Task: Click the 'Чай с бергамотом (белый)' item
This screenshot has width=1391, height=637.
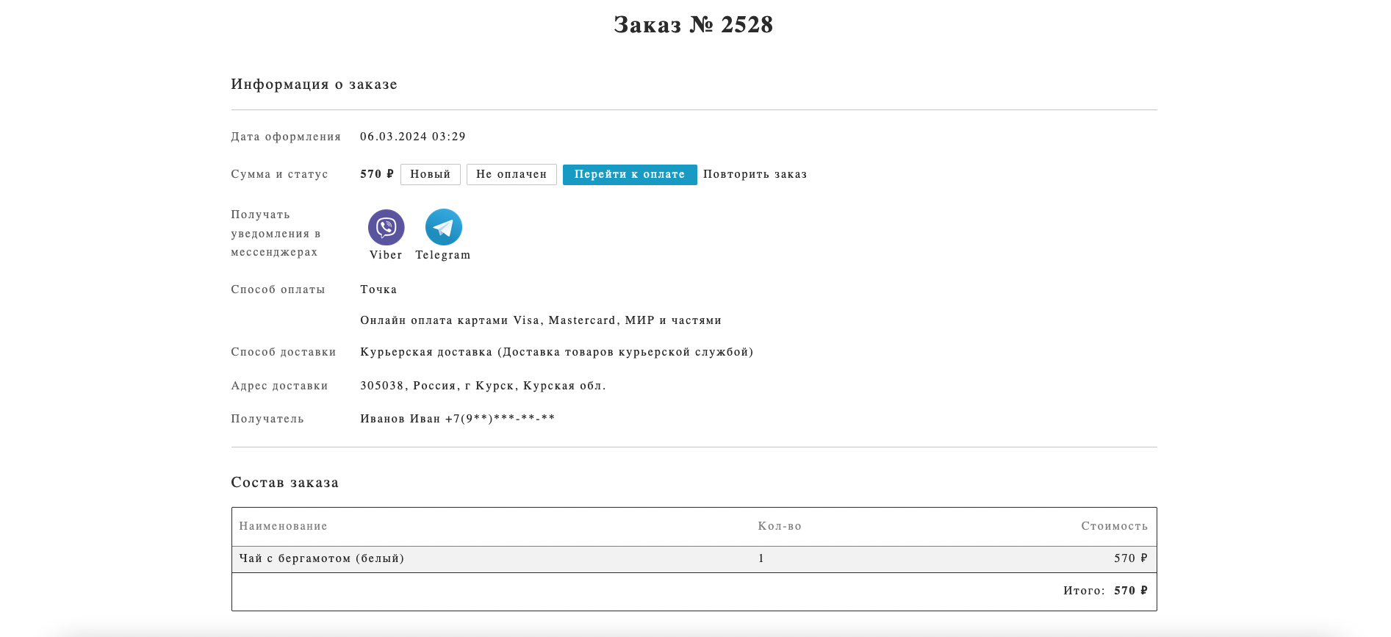Action: (x=322, y=558)
